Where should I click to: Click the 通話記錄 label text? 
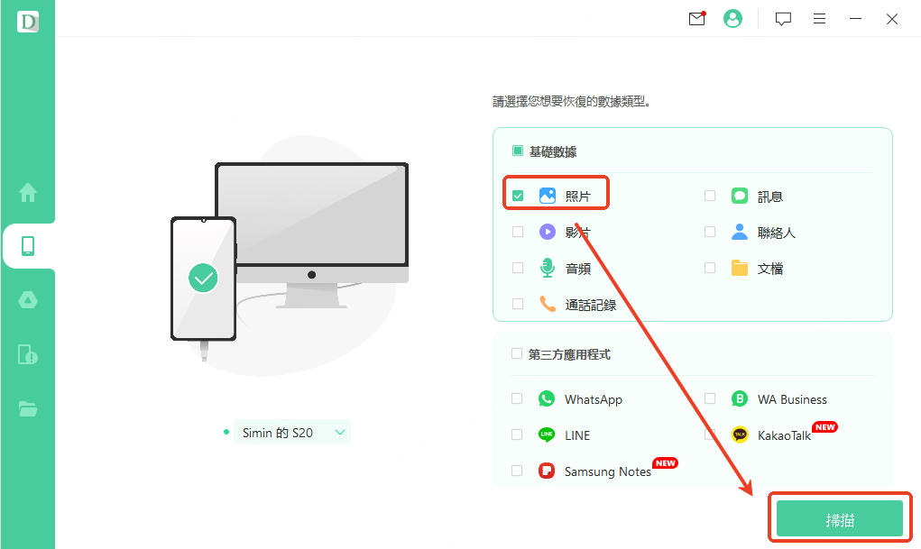pos(591,305)
